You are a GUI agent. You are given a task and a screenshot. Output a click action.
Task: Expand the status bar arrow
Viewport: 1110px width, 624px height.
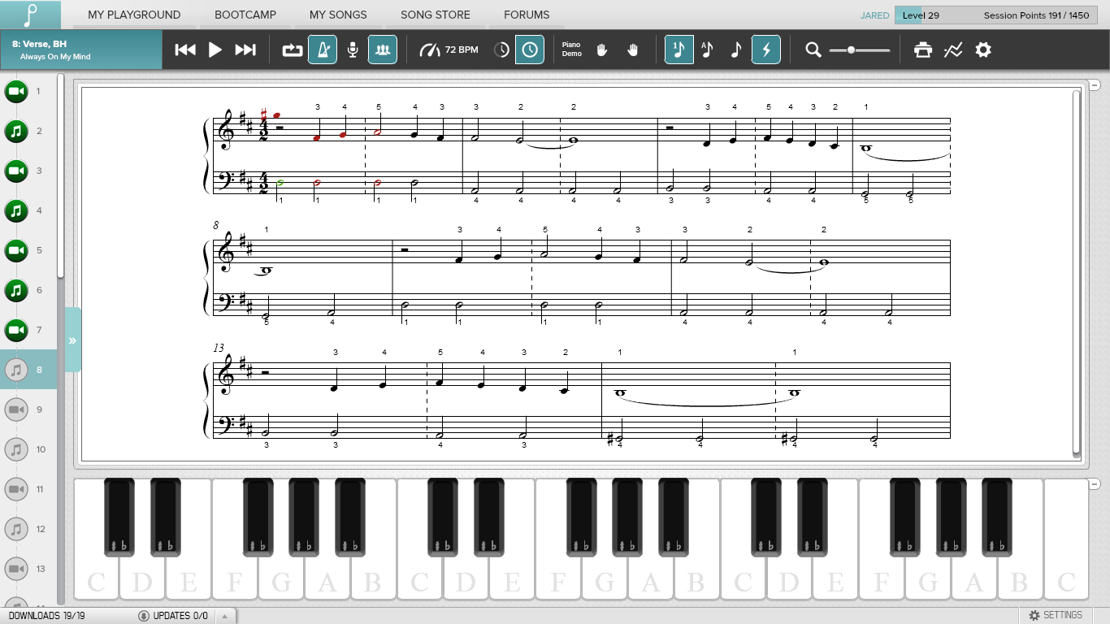225,616
